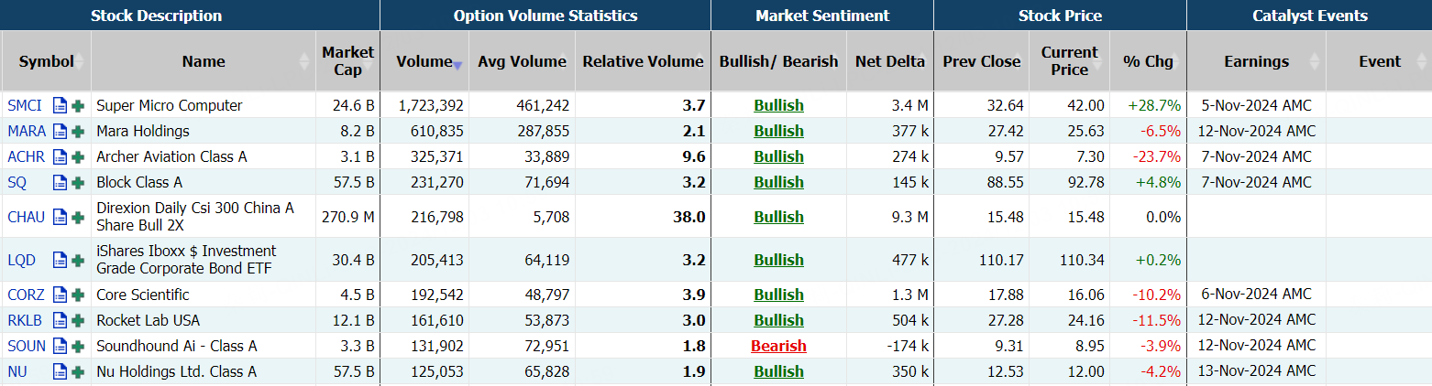Click the green plus icon beside RKLB

point(78,320)
